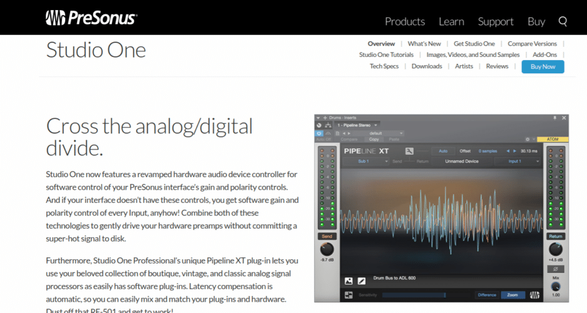Click the PreSonus logo icon in plugin footer
Screen dimensions: 587x313
[534, 295]
